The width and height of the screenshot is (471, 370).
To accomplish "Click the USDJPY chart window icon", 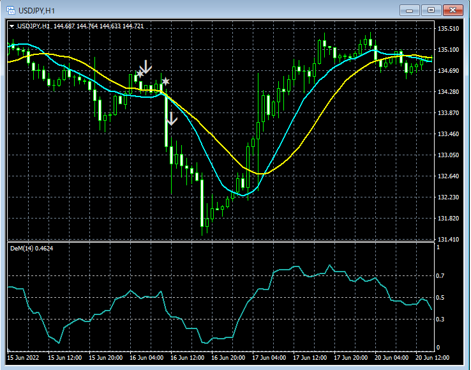I will point(10,10).
